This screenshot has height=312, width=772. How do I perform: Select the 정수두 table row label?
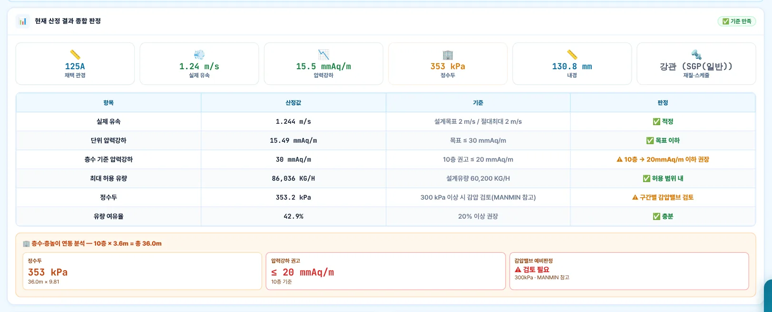click(108, 198)
